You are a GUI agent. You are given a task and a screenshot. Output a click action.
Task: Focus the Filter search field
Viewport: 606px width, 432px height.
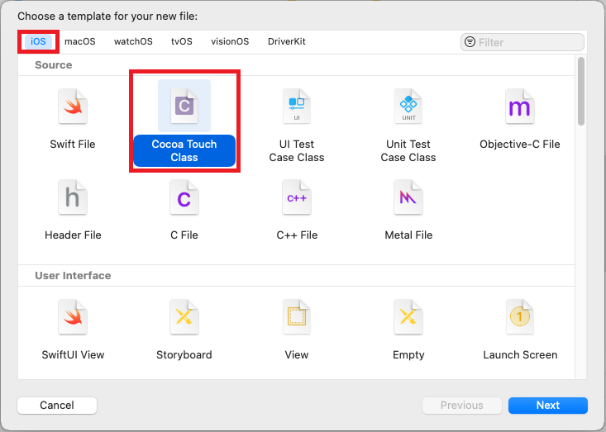tap(522, 42)
